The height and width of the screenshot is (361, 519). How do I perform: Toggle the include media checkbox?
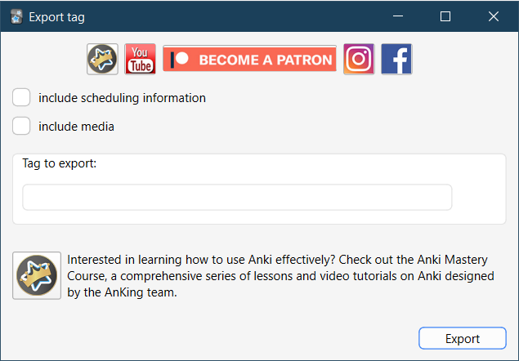22,127
